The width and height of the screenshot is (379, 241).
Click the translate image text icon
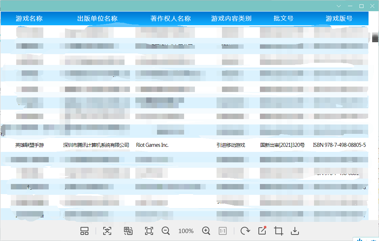point(128,231)
